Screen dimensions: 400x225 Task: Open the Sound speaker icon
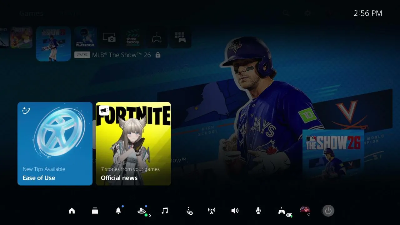(x=235, y=211)
